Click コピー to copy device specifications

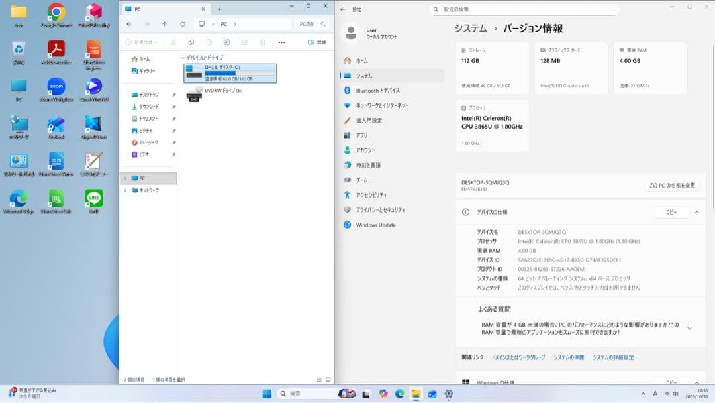click(x=671, y=212)
